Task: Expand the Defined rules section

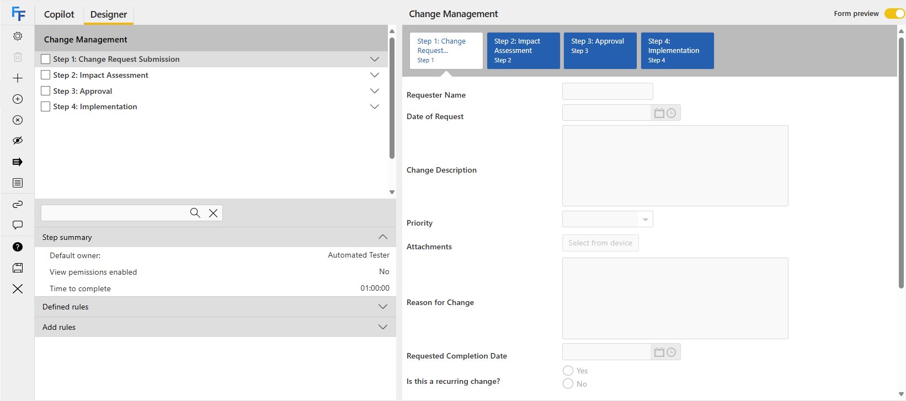Action: point(215,307)
